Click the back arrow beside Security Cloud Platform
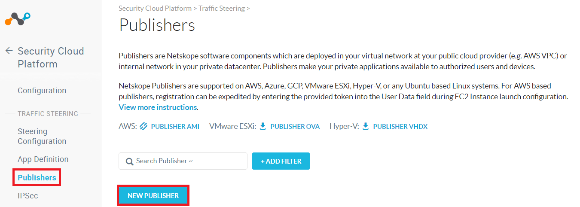580x207 pixels. (9, 51)
